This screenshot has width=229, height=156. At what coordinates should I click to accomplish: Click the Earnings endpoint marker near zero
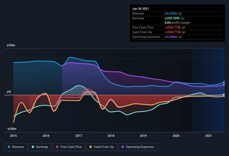224,94
